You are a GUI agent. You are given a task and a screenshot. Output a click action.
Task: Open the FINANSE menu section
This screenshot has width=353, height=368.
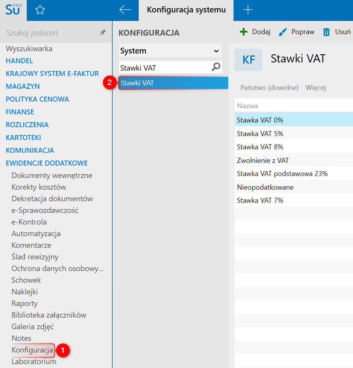[x=20, y=112]
